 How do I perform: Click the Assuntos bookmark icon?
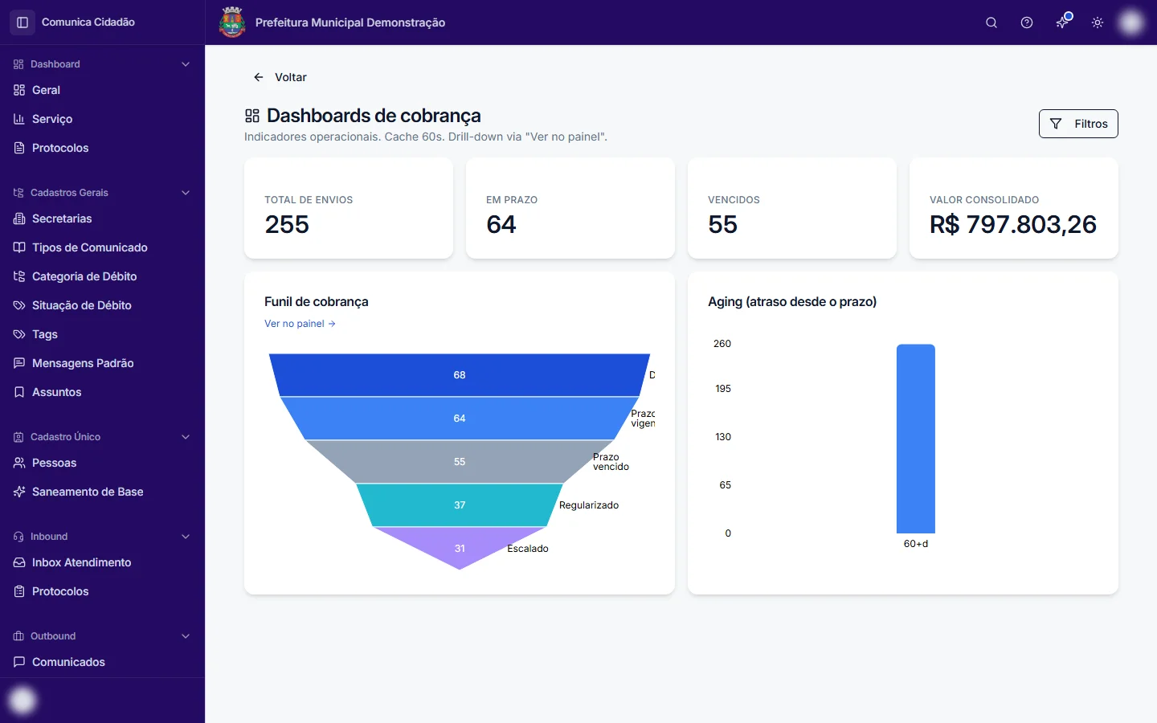[19, 392]
